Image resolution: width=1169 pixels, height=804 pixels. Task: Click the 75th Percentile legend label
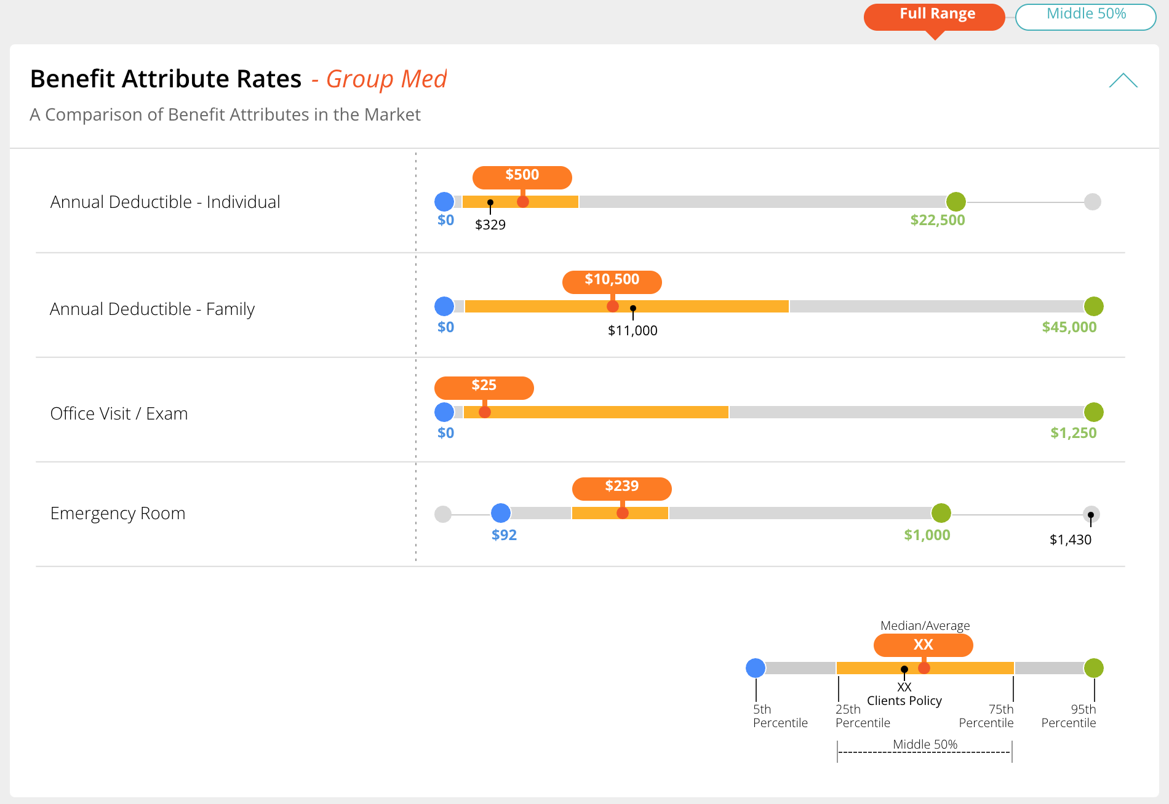pyautogui.click(x=986, y=716)
